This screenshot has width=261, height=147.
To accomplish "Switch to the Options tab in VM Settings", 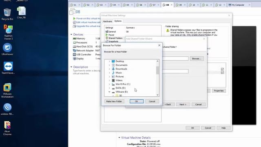I will coord(118,21).
